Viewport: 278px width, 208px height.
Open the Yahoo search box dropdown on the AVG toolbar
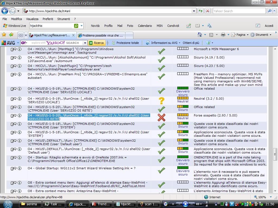pyautogui.click(x=85, y=43)
